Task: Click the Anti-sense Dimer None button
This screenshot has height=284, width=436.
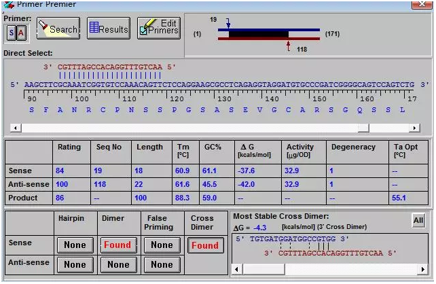Action: (x=118, y=264)
